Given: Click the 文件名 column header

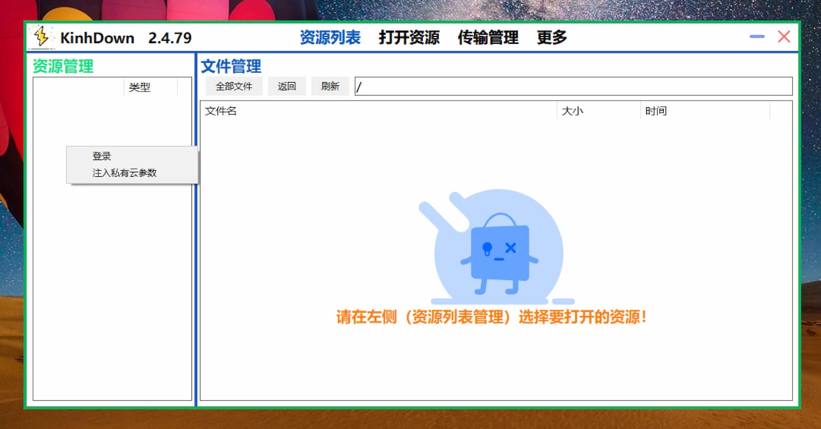Looking at the screenshot, I should [x=378, y=111].
